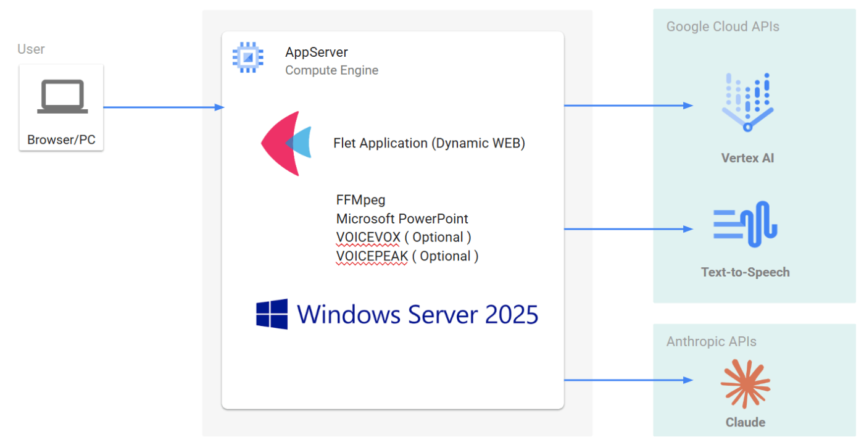Click the "FFMpeg" line
The width and height of the screenshot is (864, 445).
click(x=361, y=201)
